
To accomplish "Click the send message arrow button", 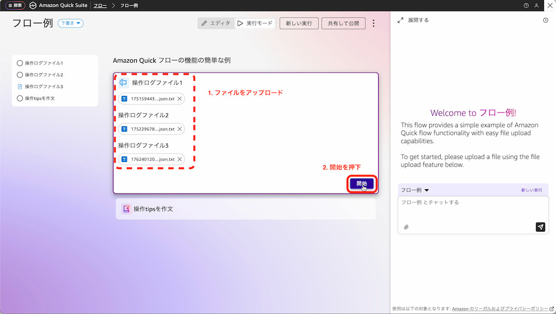I will point(540,227).
